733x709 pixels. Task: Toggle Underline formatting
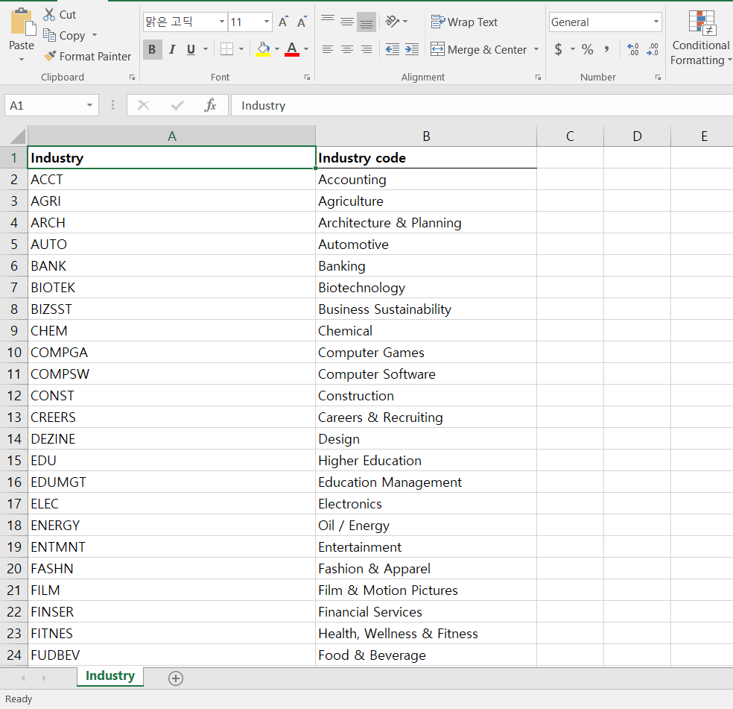[191, 49]
